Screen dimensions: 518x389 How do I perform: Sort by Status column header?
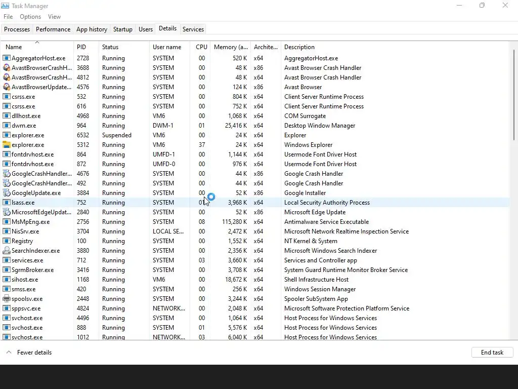pos(124,47)
